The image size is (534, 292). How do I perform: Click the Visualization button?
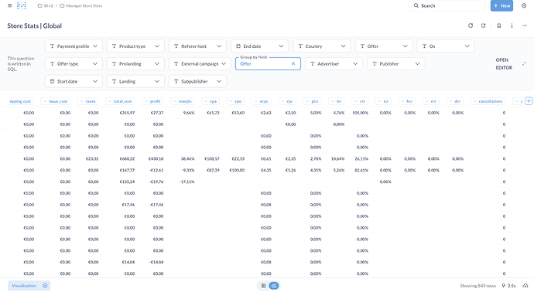coord(24,286)
